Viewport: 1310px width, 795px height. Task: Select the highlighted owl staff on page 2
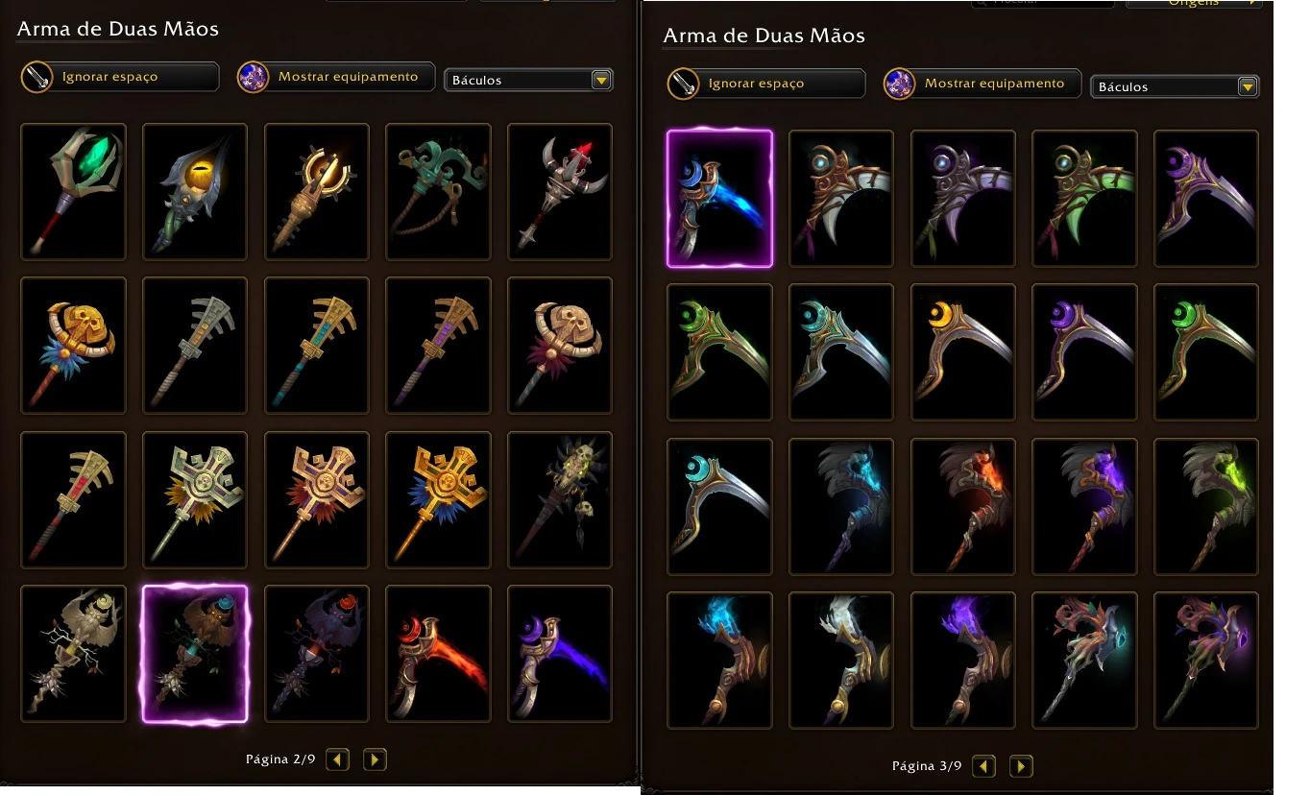195,654
